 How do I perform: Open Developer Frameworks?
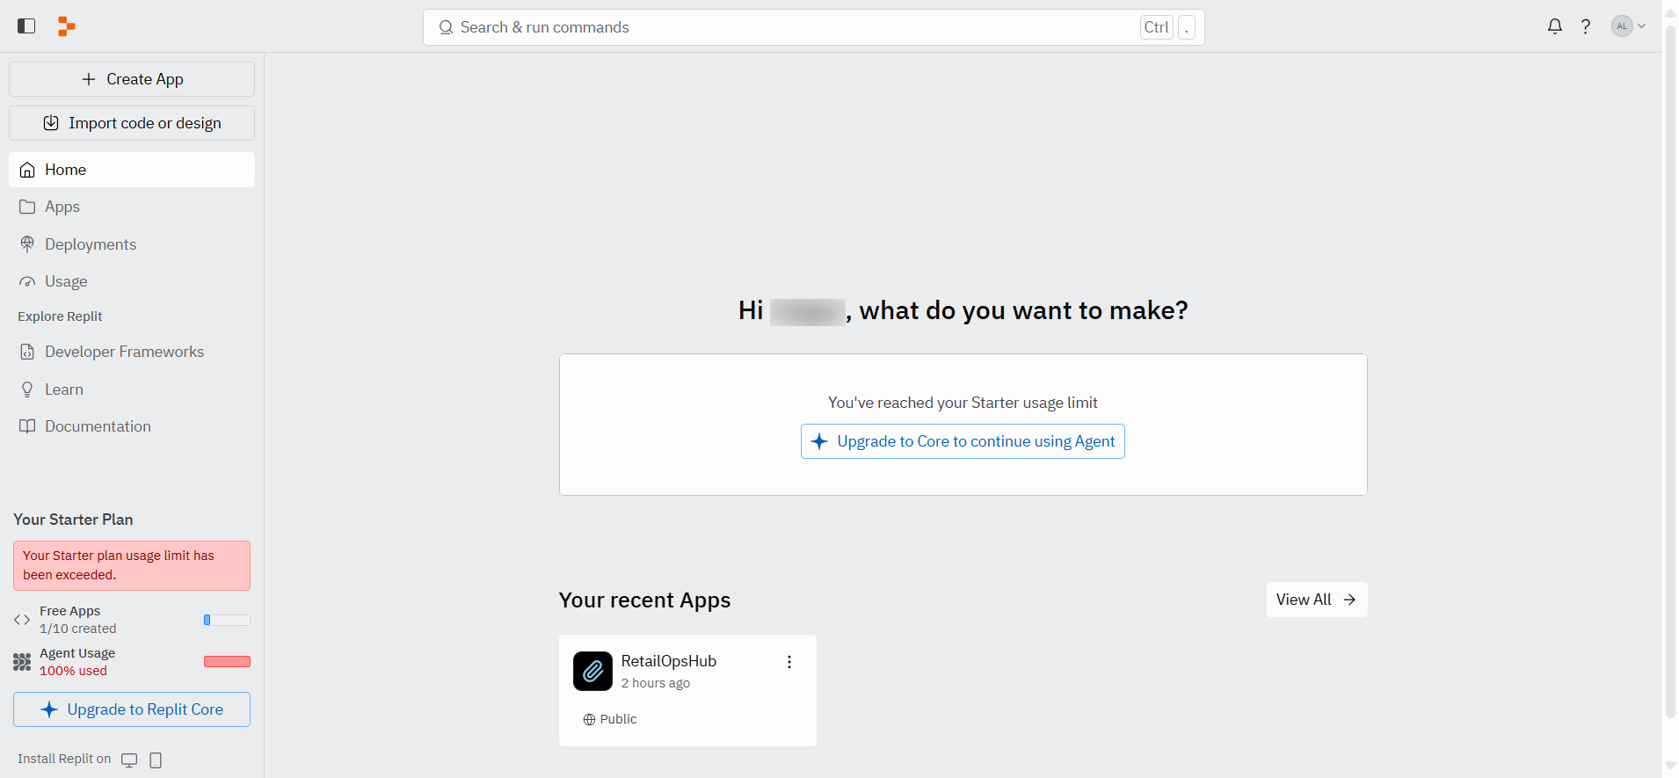point(132,352)
